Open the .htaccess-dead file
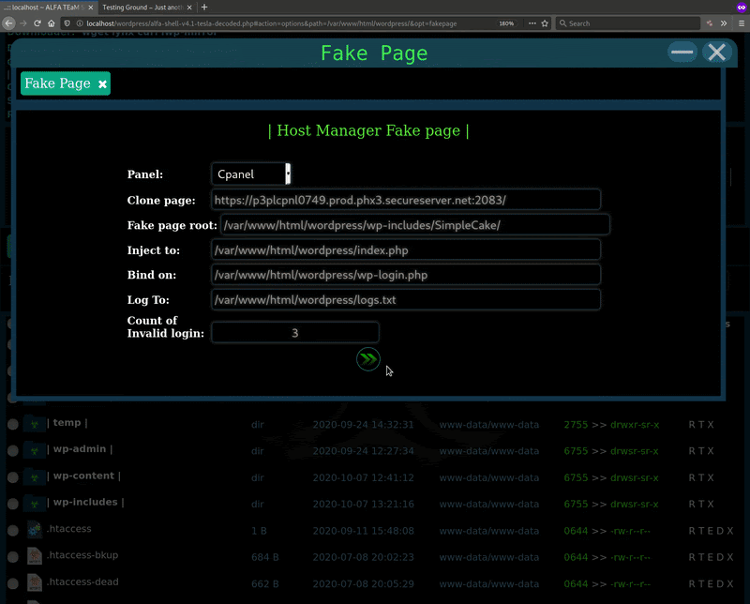750x604 pixels. (x=82, y=582)
